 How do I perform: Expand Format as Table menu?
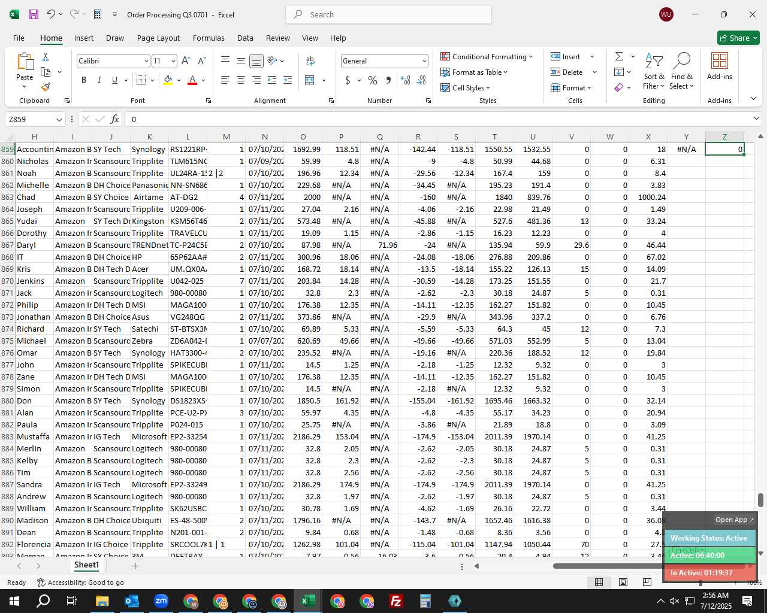pyautogui.click(x=474, y=72)
